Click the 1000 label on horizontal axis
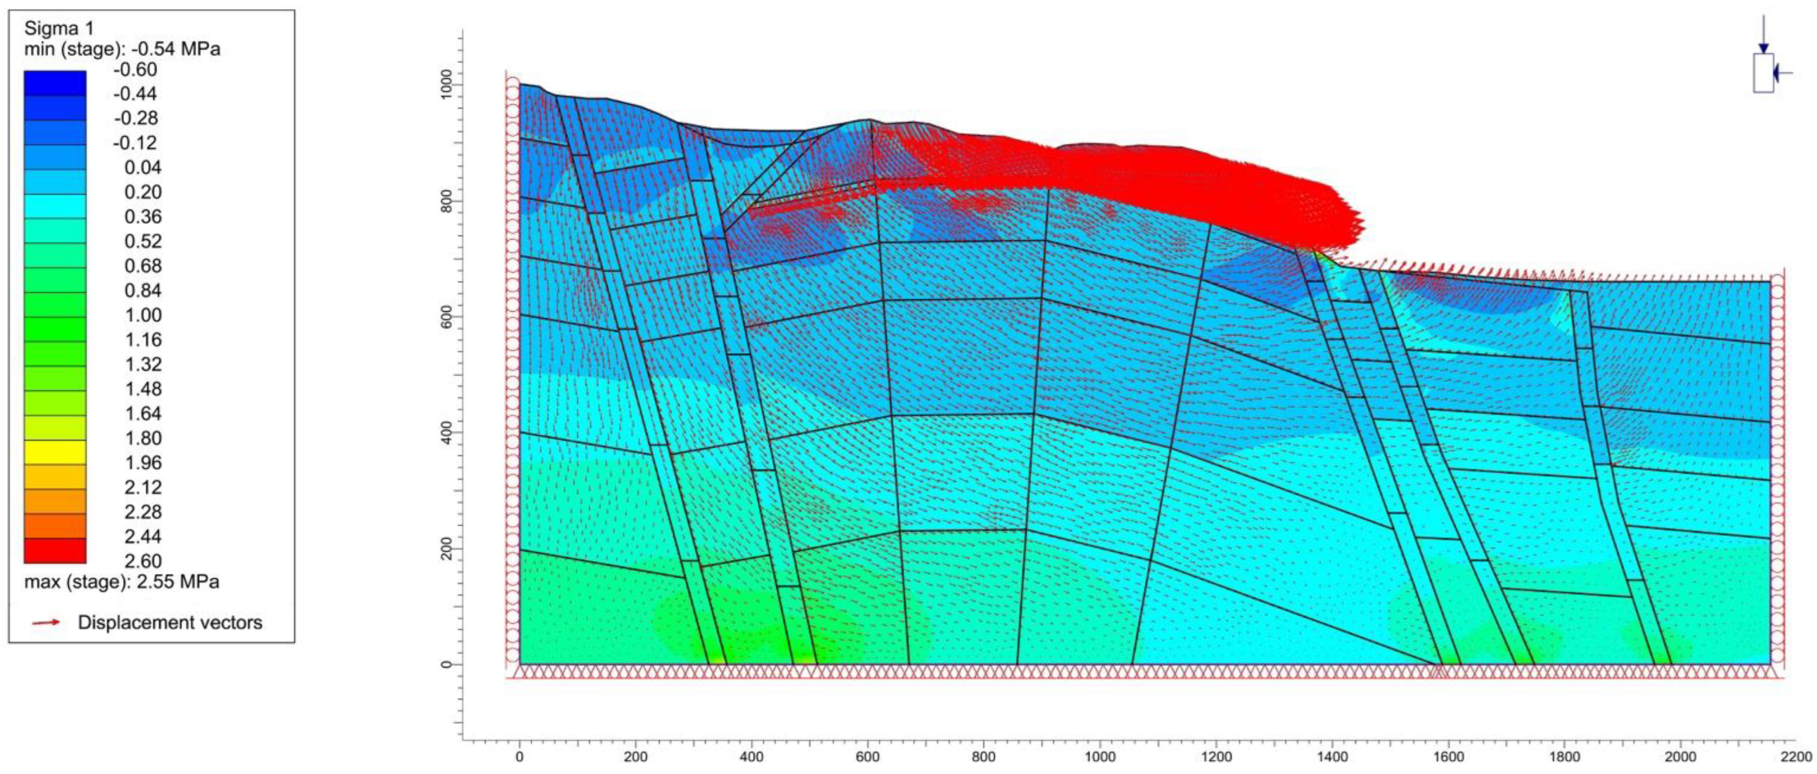1817x774 pixels. pos(1100,757)
